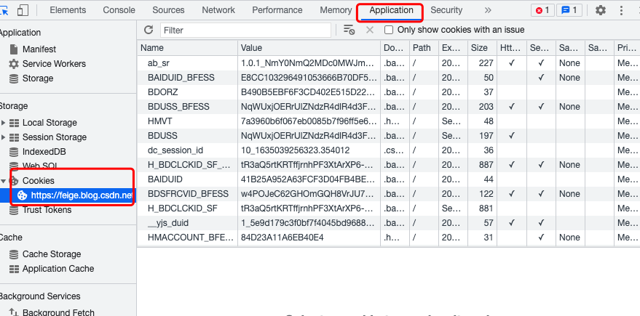Select the H_BDCLCKID_SF cookie name
The width and height of the screenshot is (640, 316).
click(x=183, y=208)
